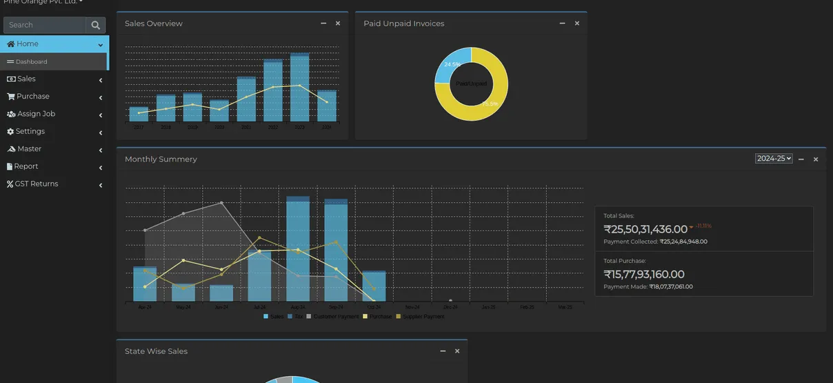This screenshot has width=833, height=383.
Task: Close the Paid Unpaid Invoices panel
Action: click(577, 23)
